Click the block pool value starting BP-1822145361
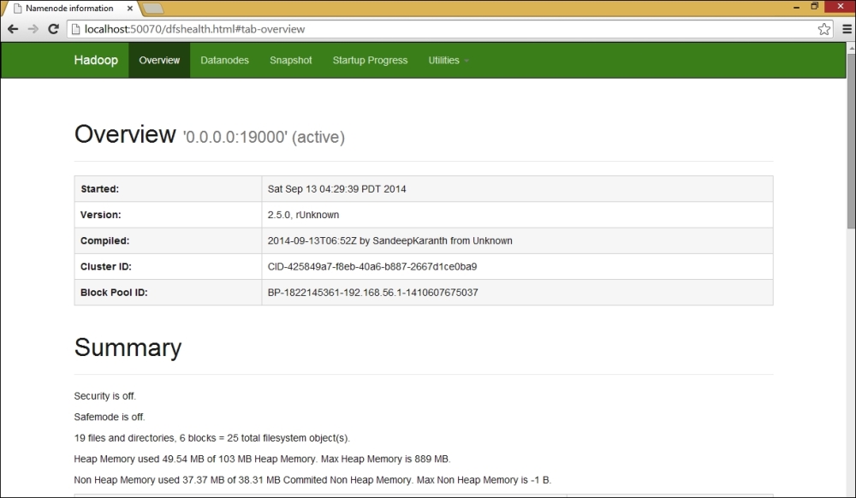 tap(373, 293)
